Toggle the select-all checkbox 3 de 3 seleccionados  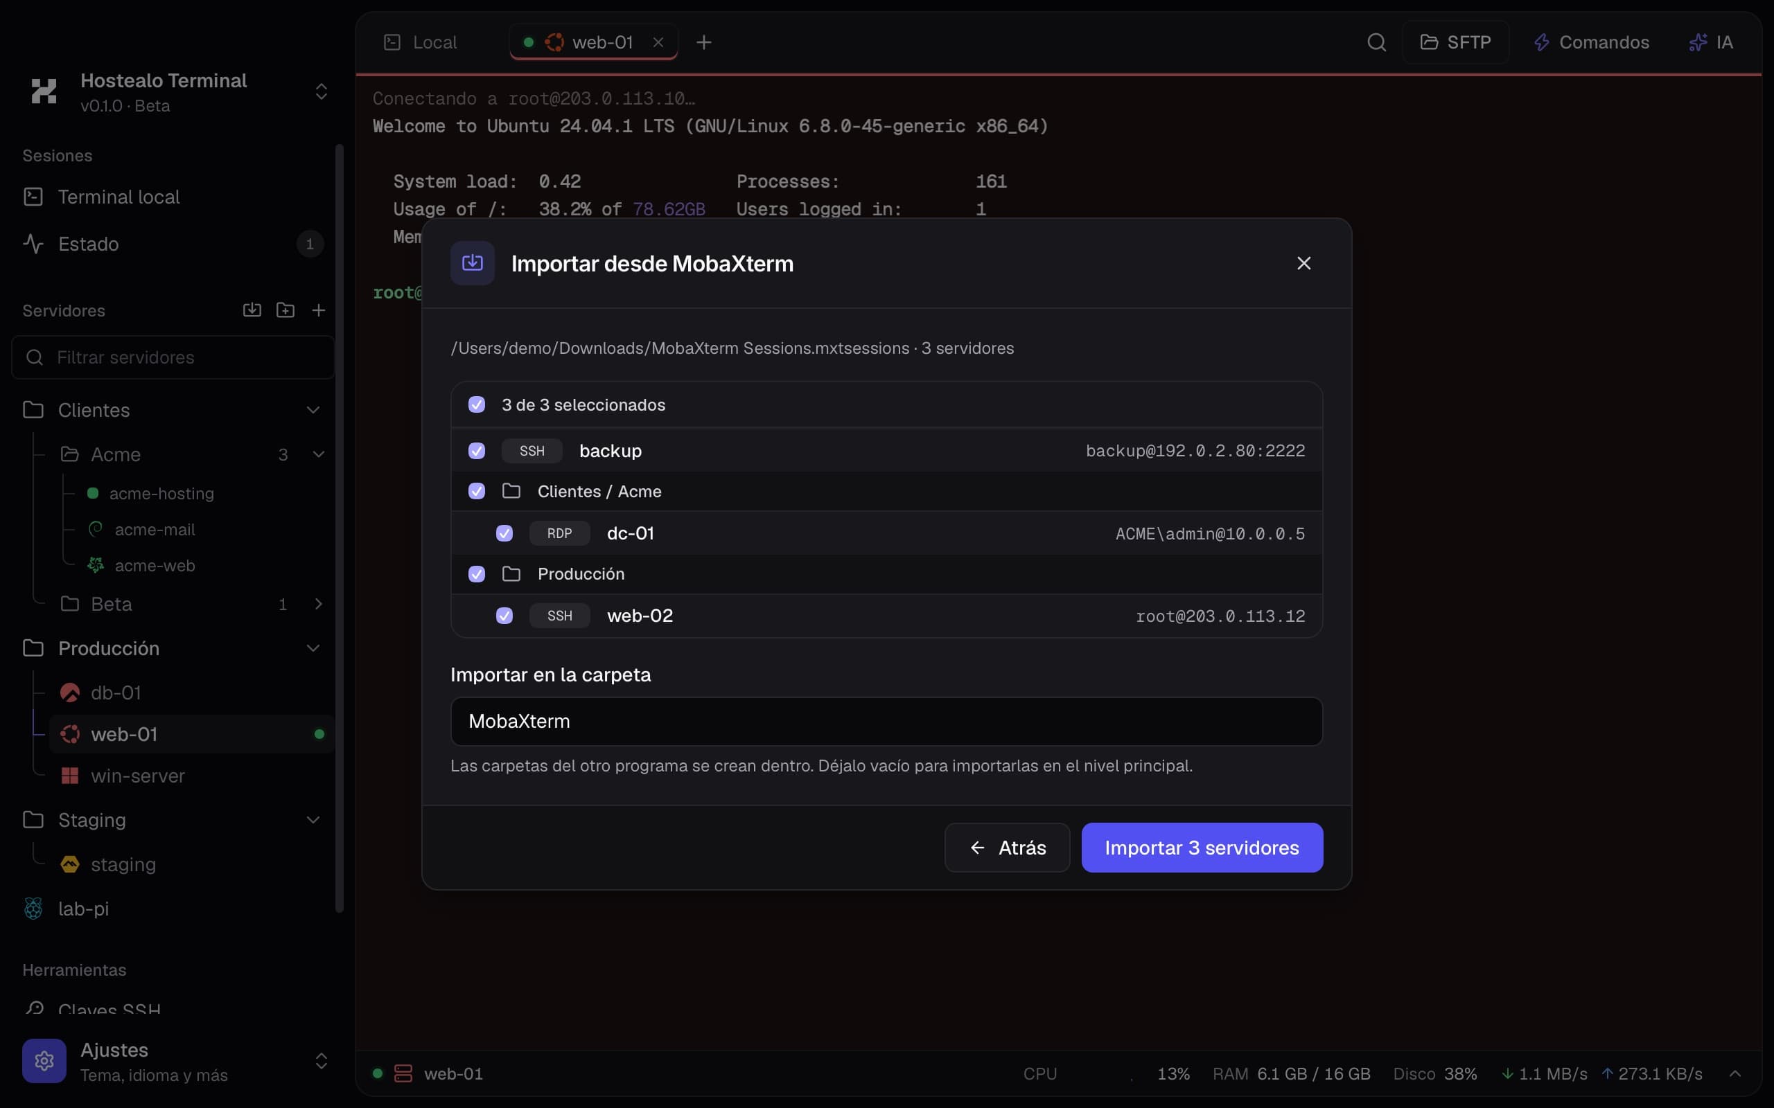click(x=477, y=404)
